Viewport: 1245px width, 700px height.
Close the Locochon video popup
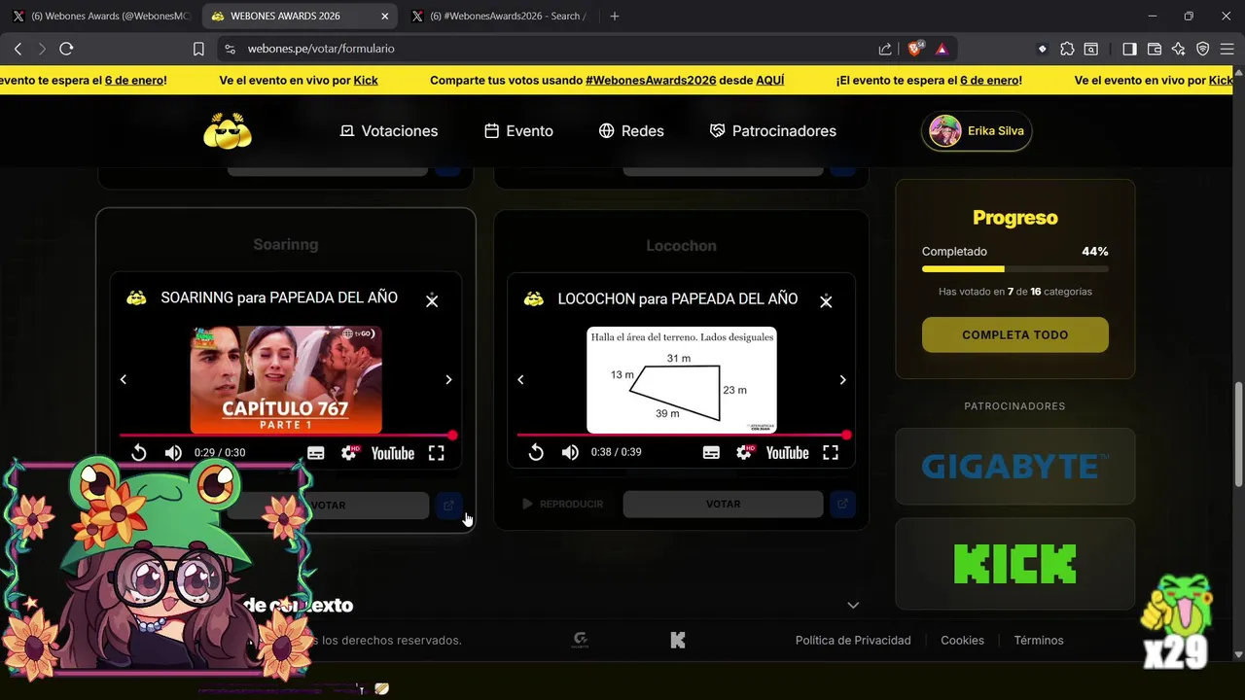pos(826,301)
